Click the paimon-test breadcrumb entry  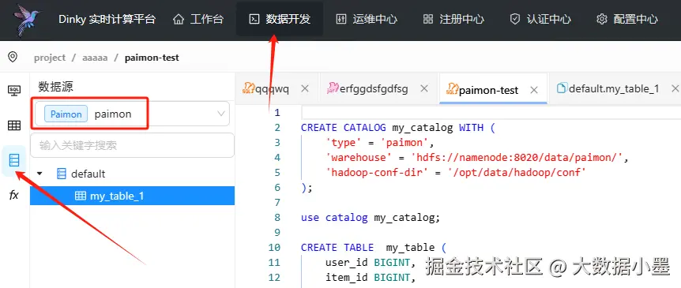(152, 58)
